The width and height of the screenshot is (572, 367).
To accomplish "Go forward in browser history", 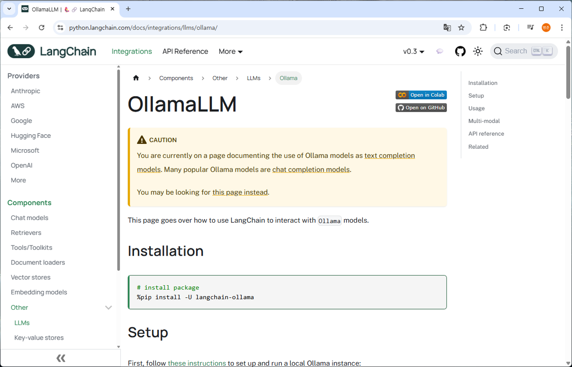I will (x=26, y=27).
